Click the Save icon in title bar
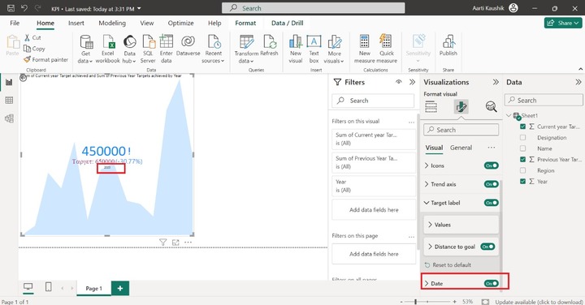The width and height of the screenshot is (585, 305). point(11,8)
